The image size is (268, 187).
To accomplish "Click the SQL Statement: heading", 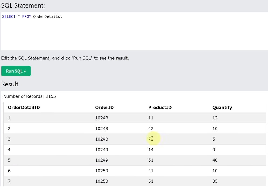I will click(x=23, y=5).
